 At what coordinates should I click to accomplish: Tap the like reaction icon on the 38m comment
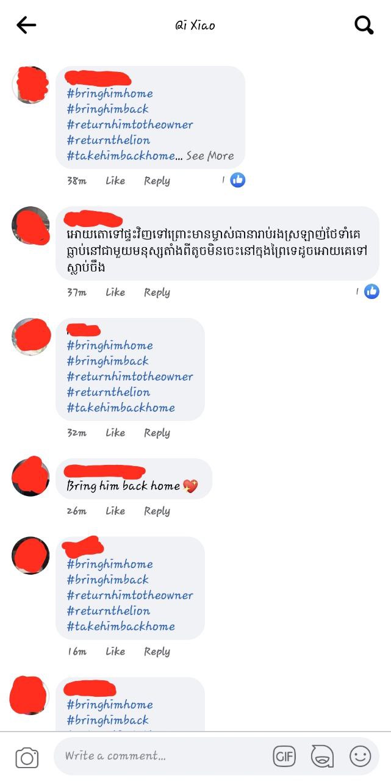tap(237, 180)
